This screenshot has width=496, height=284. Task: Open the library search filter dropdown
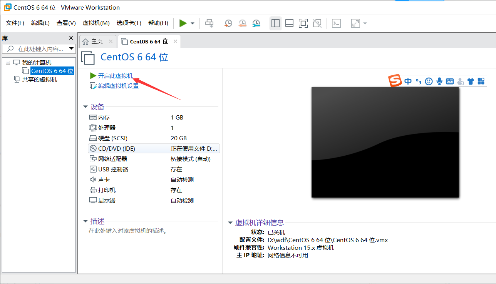coord(71,49)
